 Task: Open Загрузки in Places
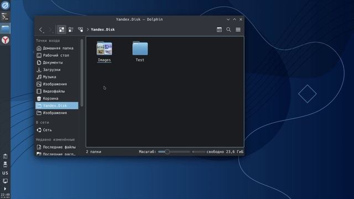point(57,70)
